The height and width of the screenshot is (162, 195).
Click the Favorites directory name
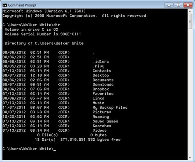pyautogui.click(x=103, y=94)
